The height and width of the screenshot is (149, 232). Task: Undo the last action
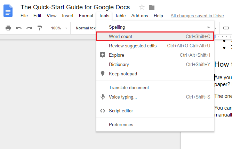[19, 28]
